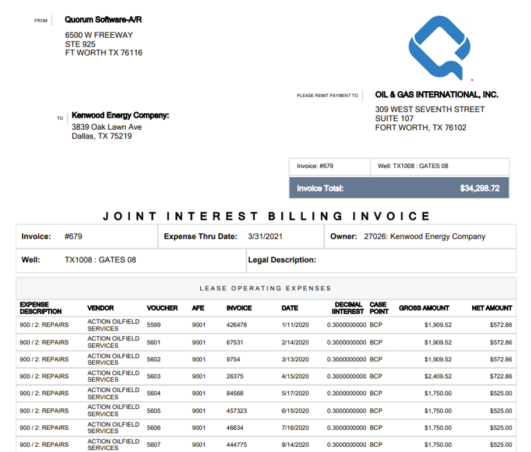Image resolution: width=531 pixels, height=452 pixels.
Task: Click the CASE POINT column header
Action: coord(379,308)
